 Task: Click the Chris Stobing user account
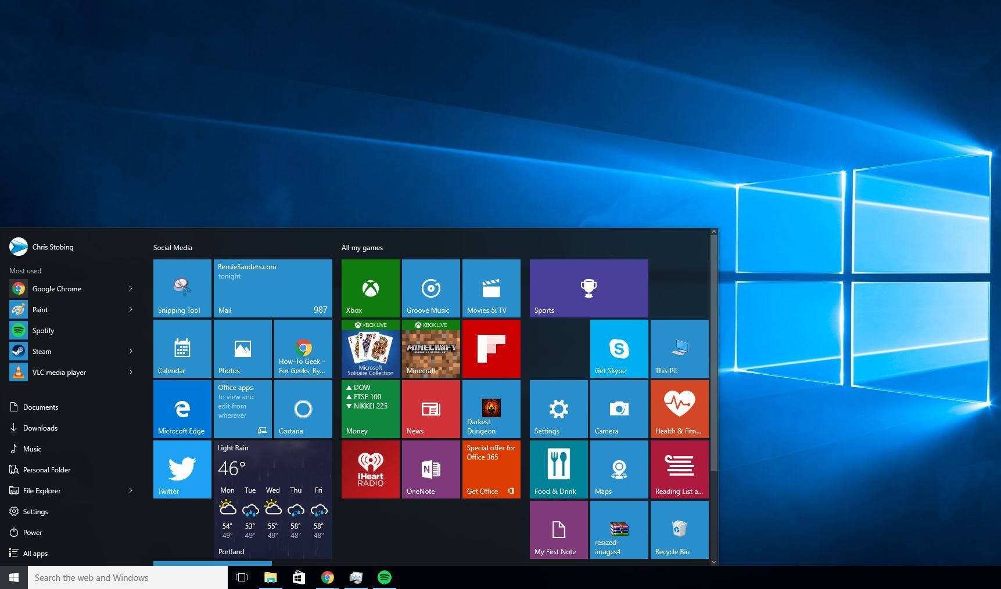[42, 247]
